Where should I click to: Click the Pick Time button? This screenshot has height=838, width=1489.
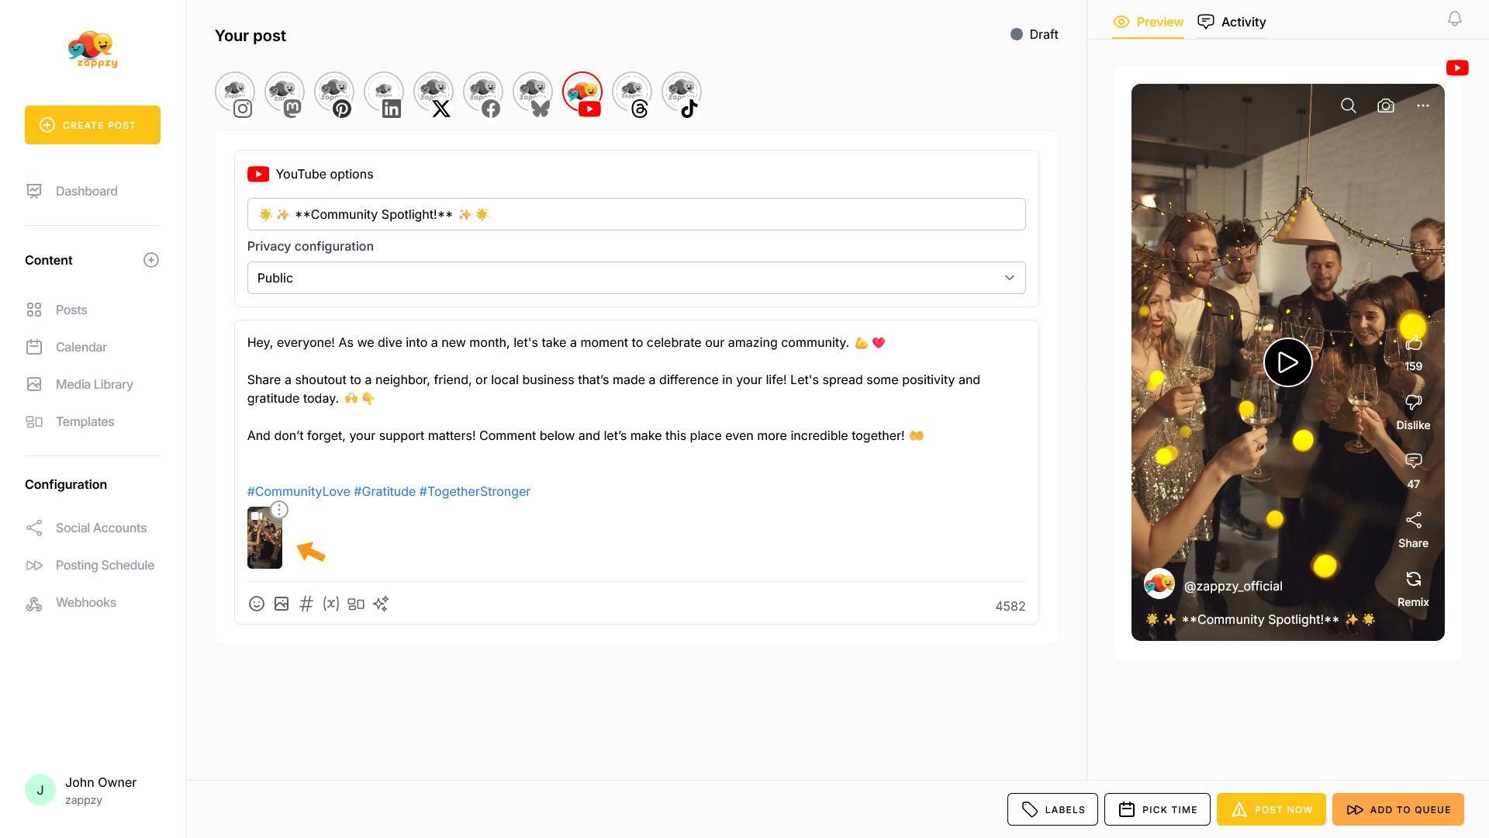tap(1157, 809)
